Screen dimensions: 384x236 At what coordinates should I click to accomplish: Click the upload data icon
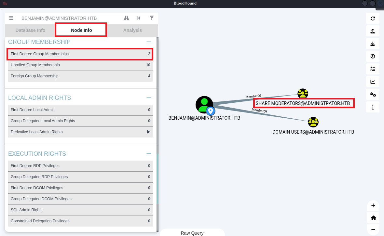373,57
